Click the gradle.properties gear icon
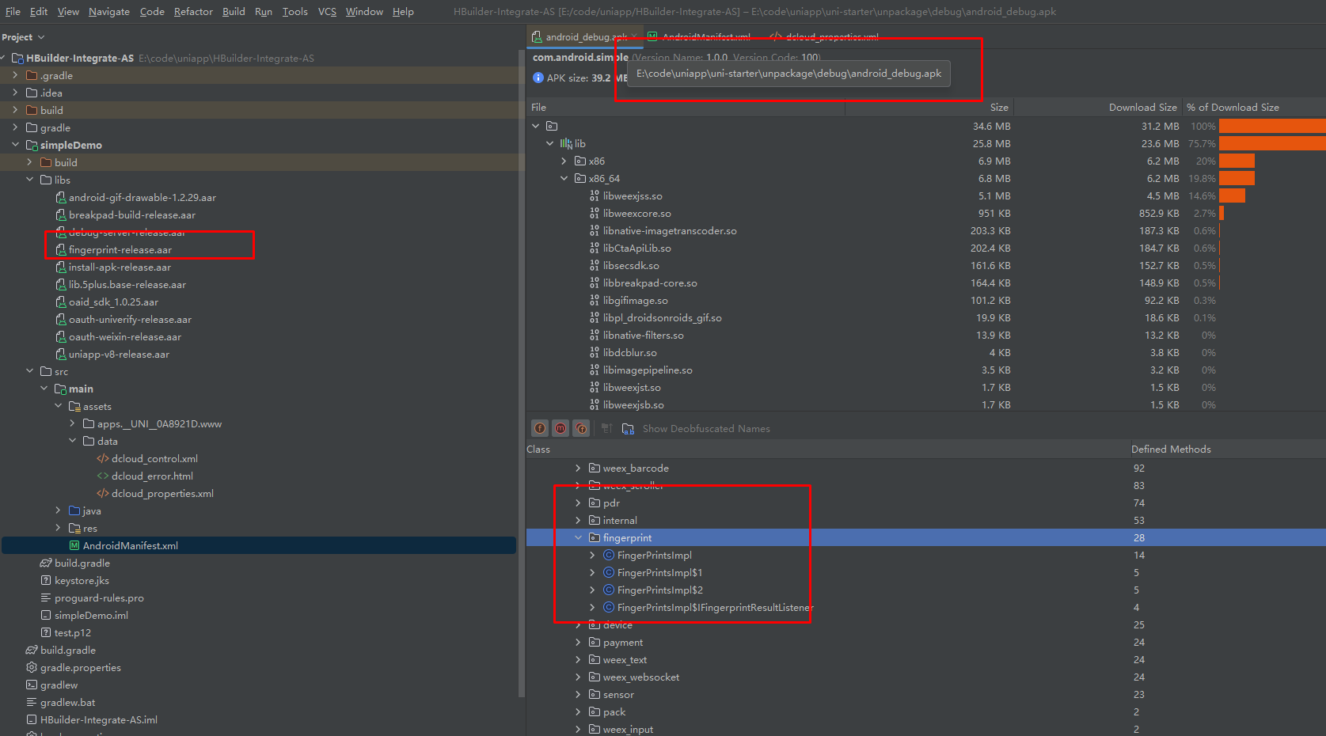Viewport: 1326px width, 736px height. click(32, 667)
